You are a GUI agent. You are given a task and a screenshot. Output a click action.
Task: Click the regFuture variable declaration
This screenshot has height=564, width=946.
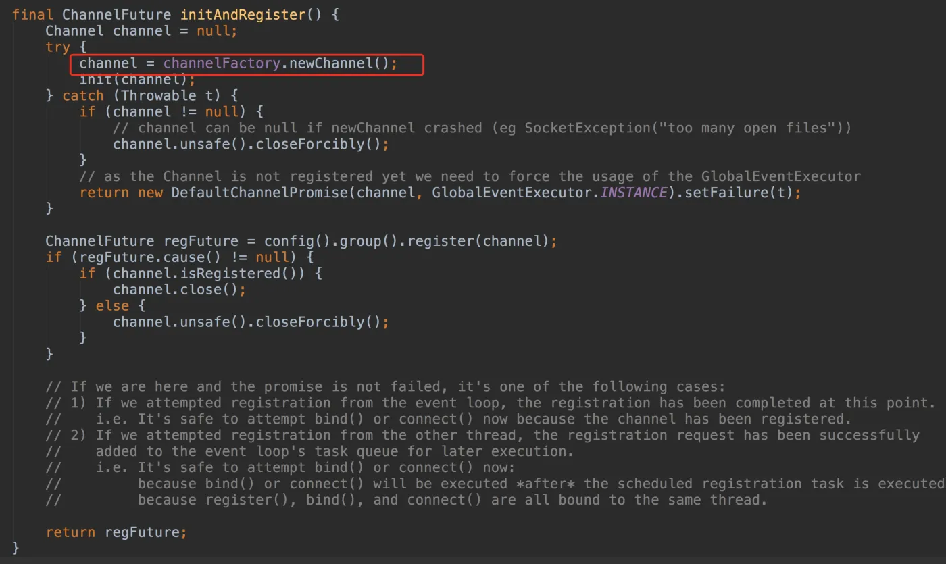tap(201, 241)
